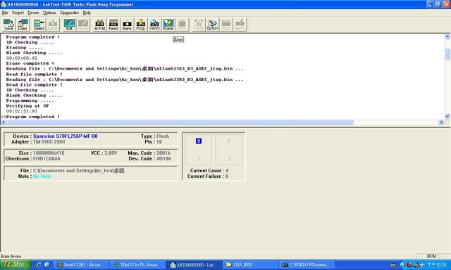The image size is (451, 270).
Task: Click the Read device icon
Action: click(x=113, y=25)
